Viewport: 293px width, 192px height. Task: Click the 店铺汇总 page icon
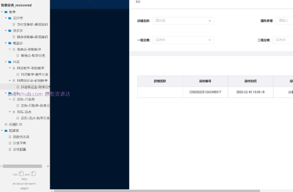[6, 124]
